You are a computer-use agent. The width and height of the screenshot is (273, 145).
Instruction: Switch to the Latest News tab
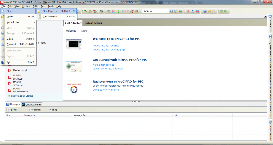(x=93, y=23)
